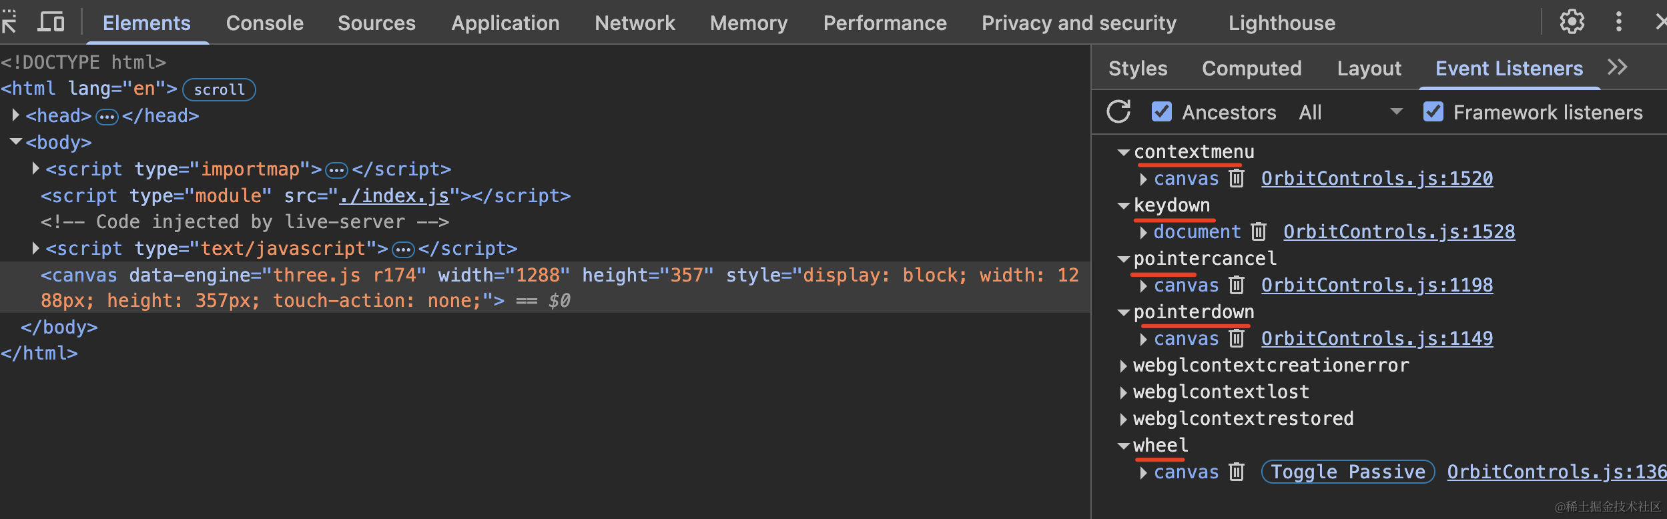The height and width of the screenshot is (519, 1667).
Task: Expand the head element node
Action: (x=15, y=115)
